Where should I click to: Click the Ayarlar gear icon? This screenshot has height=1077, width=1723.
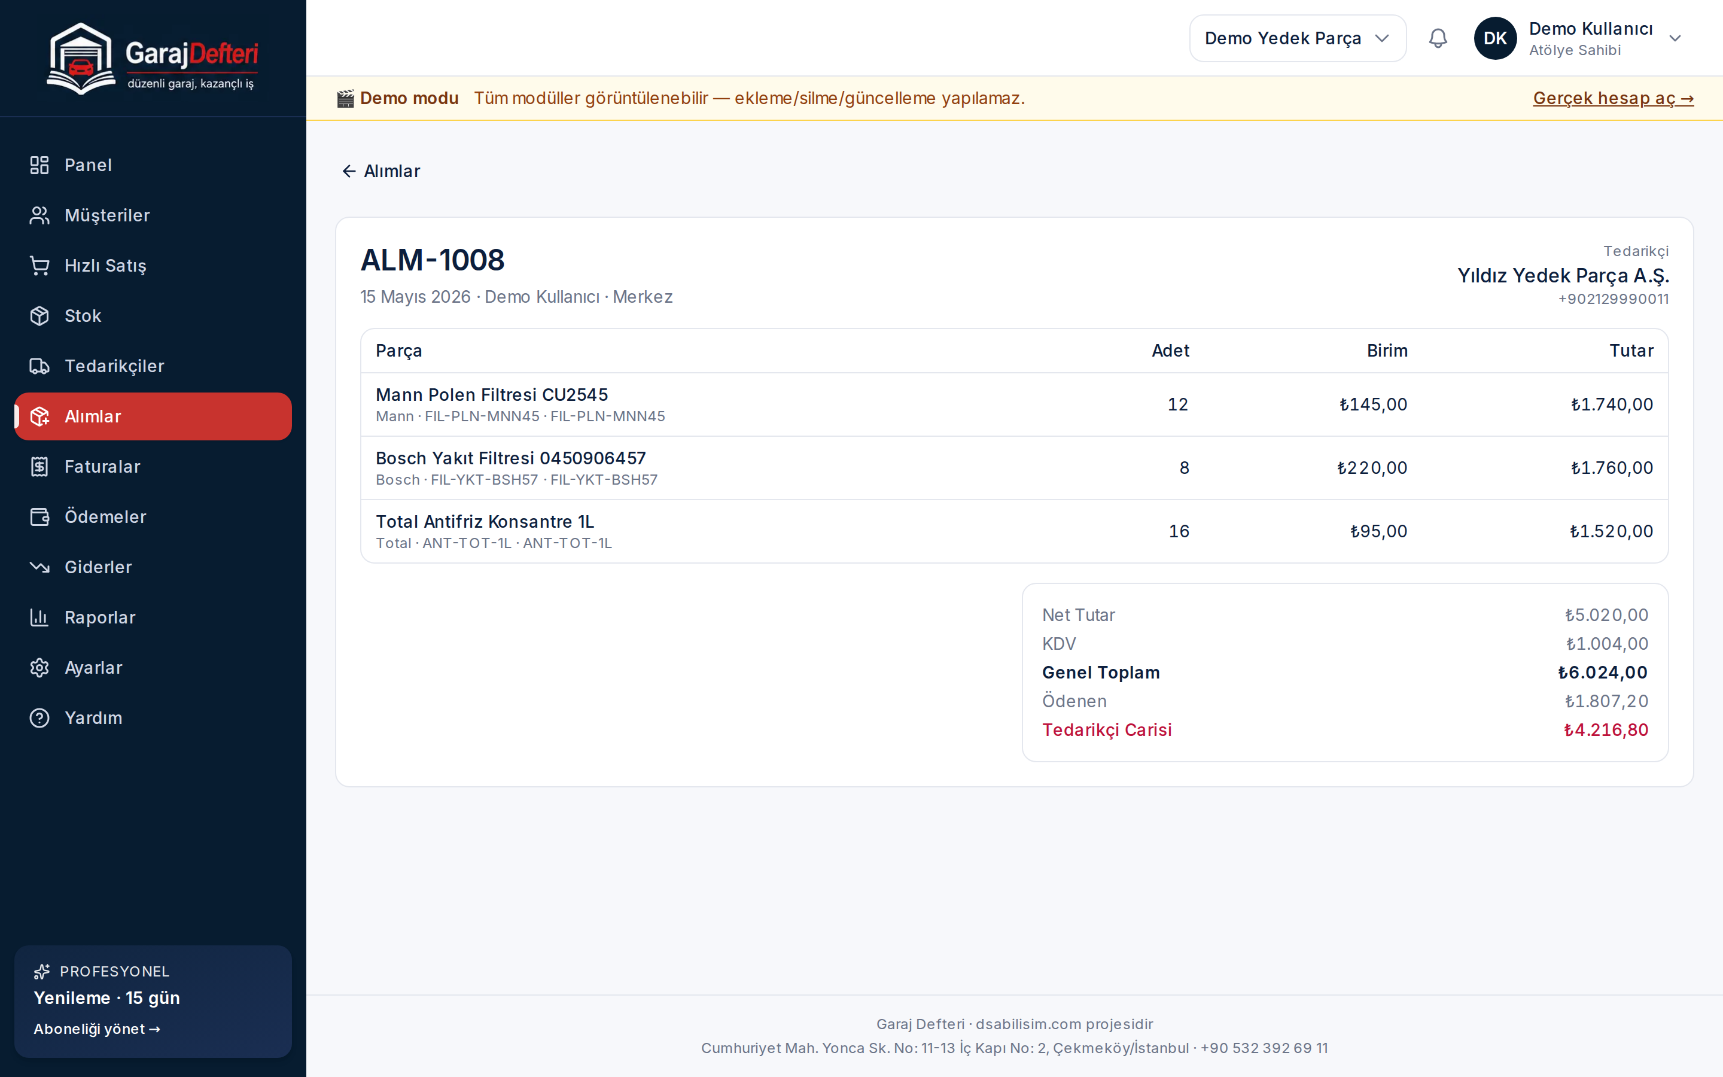click(39, 667)
